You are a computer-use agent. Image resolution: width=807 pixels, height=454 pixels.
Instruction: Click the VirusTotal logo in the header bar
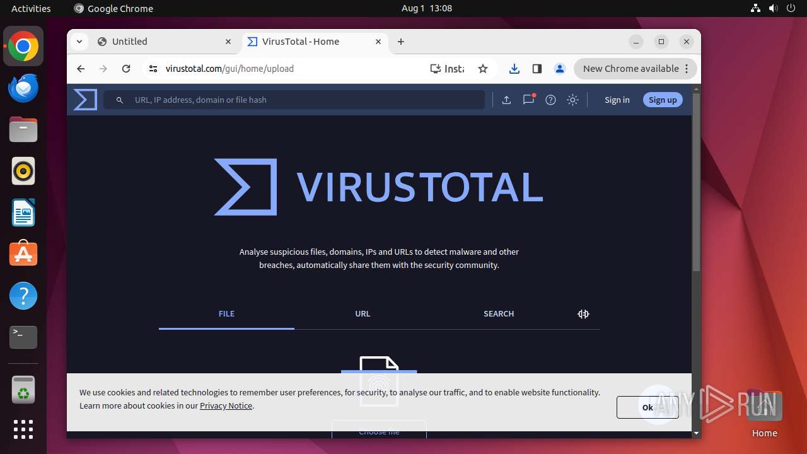click(85, 100)
